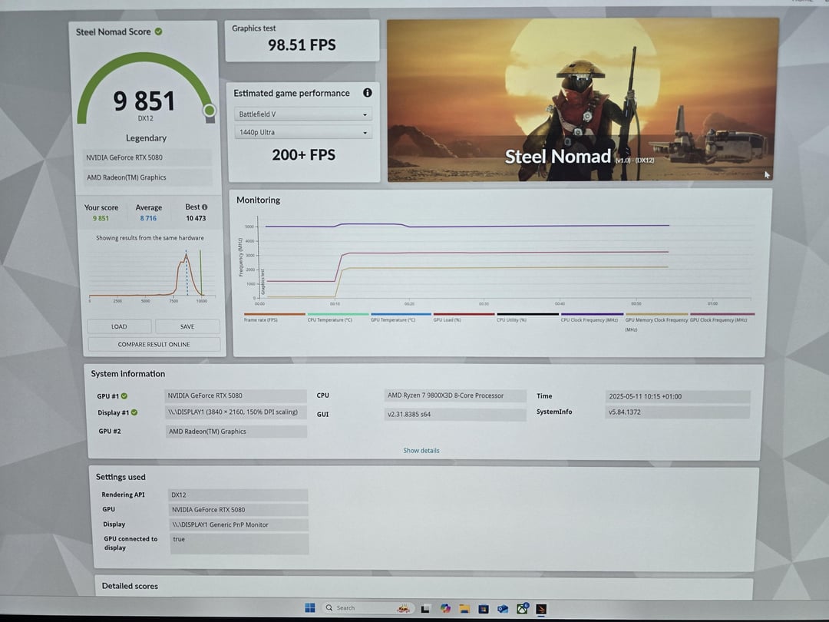Click the GUI version v2.31.8385 s64 field
The image size is (829, 622).
[455, 414]
